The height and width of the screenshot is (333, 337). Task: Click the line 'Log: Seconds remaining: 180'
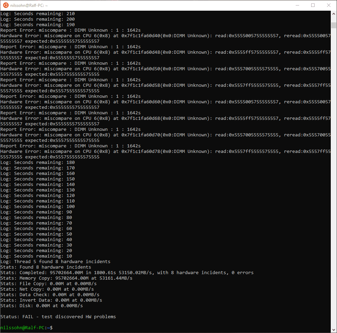[38, 163]
